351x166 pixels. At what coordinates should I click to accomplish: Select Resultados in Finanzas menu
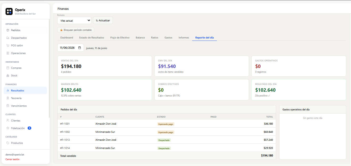tap(26, 91)
